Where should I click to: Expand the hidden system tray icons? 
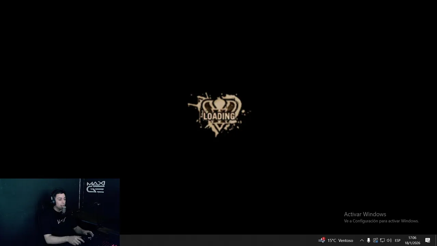(x=362, y=240)
